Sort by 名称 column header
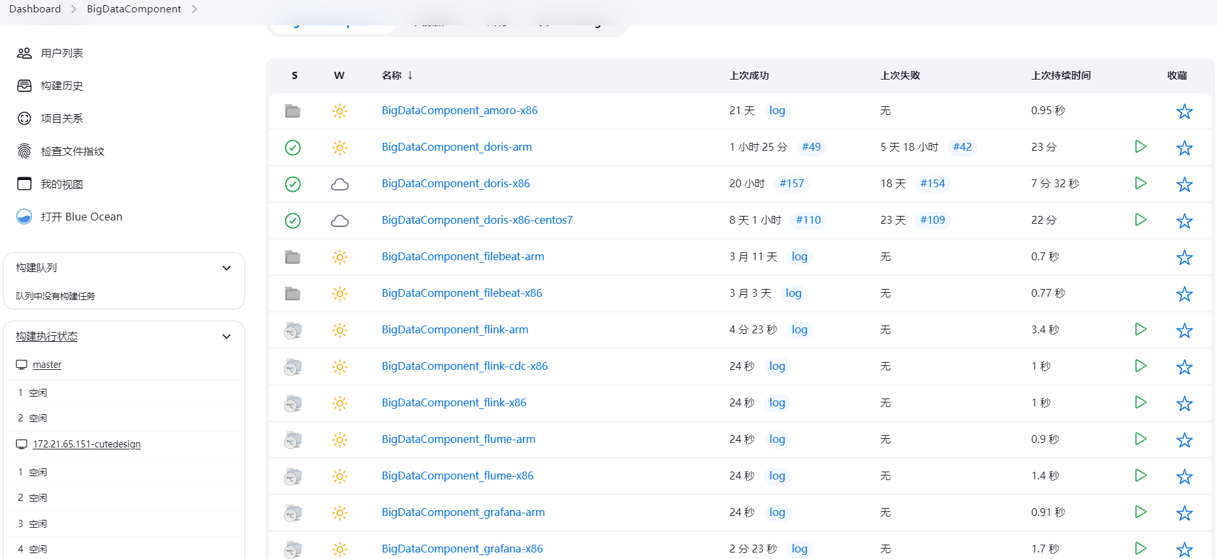This screenshot has width=1217, height=559. pyautogui.click(x=397, y=76)
